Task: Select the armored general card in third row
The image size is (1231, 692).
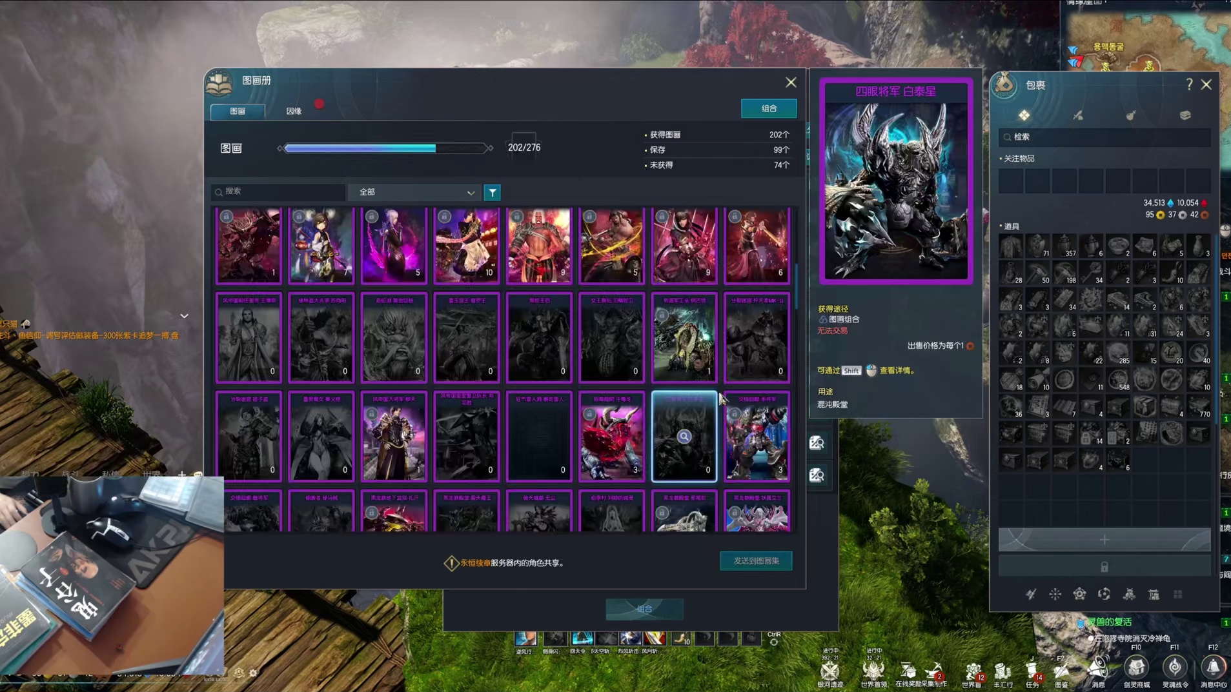Action: pos(394,437)
